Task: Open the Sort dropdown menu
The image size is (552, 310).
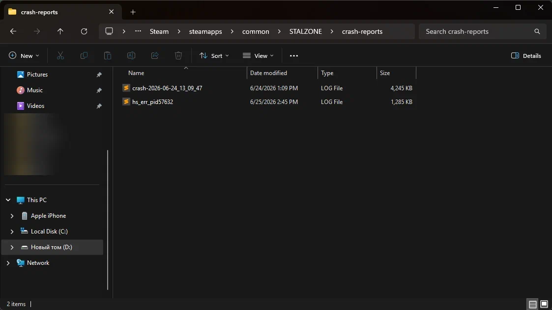Action: pyautogui.click(x=214, y=55)
